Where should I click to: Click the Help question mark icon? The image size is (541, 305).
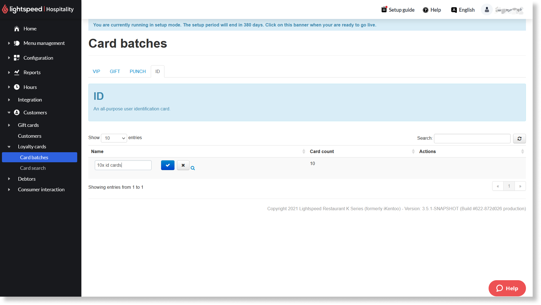pyautogui.click(x=425, y=10)
